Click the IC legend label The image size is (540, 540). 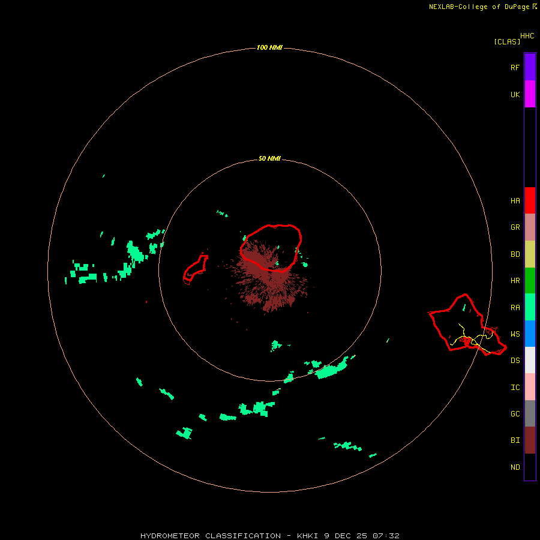coord(515,388)
